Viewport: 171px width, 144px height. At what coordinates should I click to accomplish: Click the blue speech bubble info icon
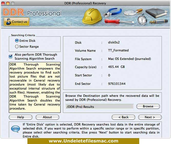tap(16, 129)
